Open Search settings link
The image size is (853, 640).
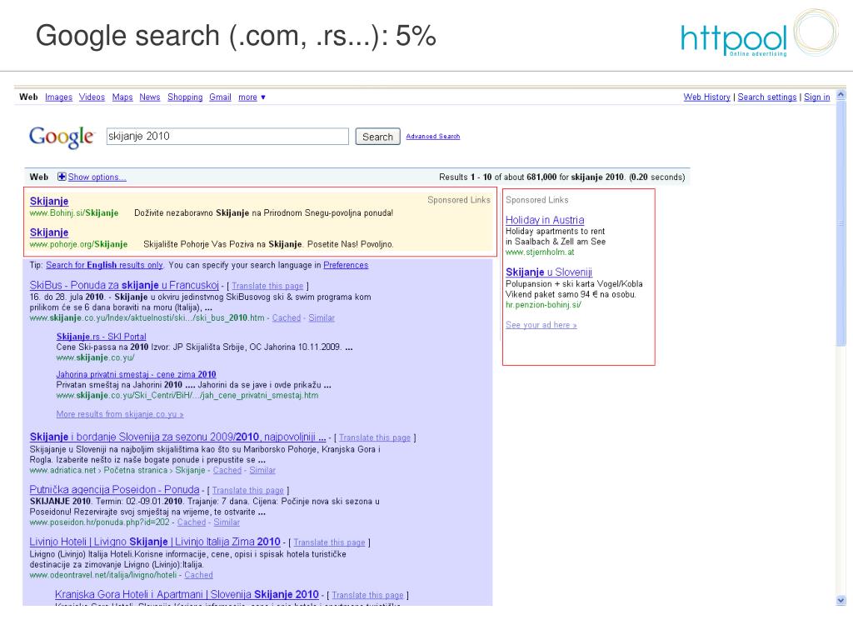pos(767,97)
